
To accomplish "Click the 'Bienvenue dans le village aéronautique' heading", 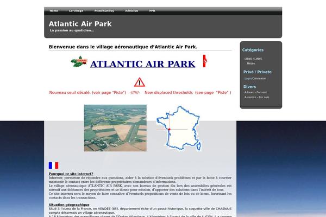I will click(x=123, y=47).
